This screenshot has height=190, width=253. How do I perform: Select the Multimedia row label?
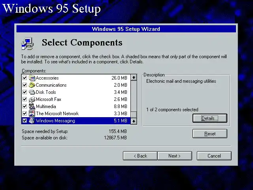click(46, 106)
